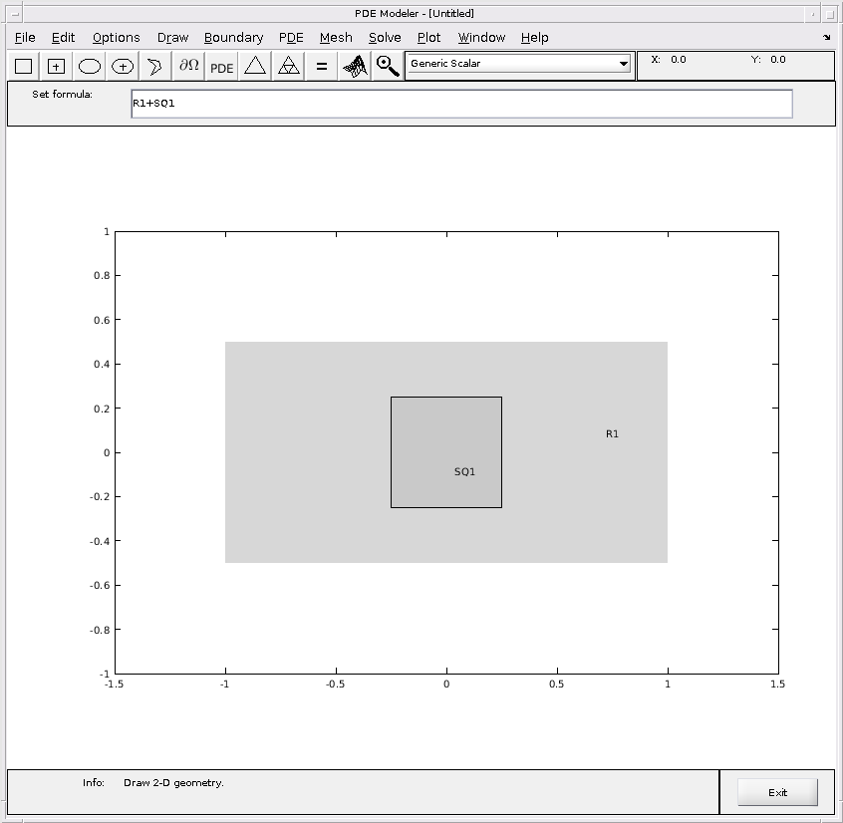Select the draw ellipse tool
The image size is (843, 823).
[x=90, y=66]
